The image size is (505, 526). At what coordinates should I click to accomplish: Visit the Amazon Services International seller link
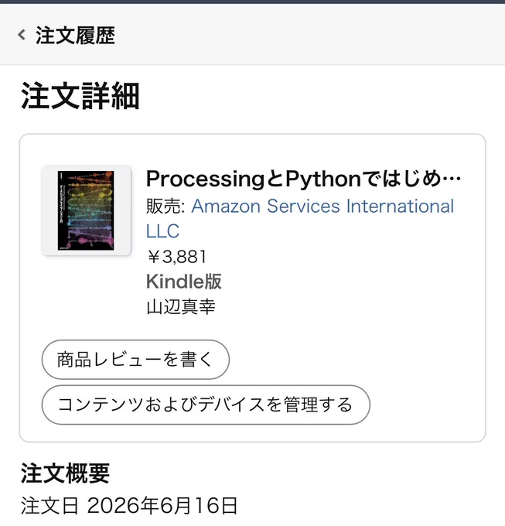[x=322, y=206]
